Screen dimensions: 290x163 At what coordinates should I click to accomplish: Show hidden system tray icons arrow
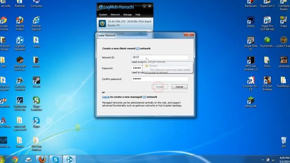coord(263,160)
